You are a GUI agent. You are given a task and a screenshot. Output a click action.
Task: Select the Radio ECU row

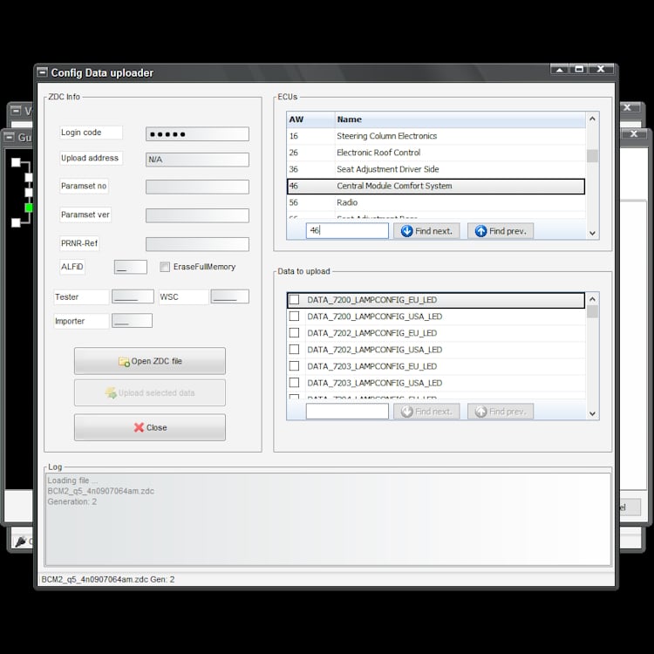[x=436, y=202]
